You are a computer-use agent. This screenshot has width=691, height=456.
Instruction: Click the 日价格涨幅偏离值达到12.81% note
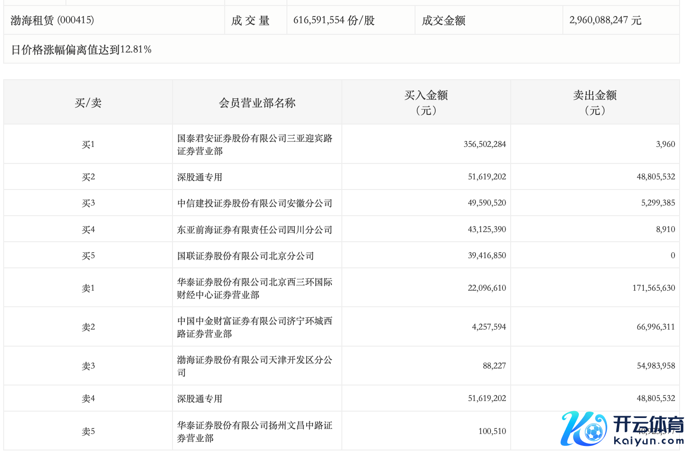(x=81, y=49)
